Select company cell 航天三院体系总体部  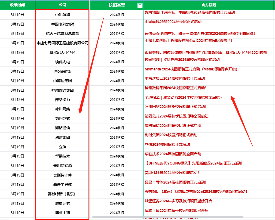pos(62,33)
